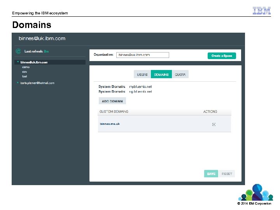This screenshot has width=280, height=210.
Task: Select the test space
Action: click(x=24, y=77)
